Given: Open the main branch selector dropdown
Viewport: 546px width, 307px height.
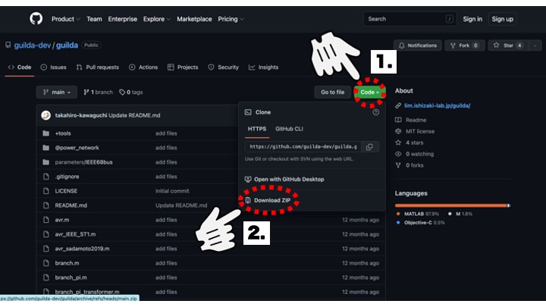Looking at the screenshot, I should [x=56, y=92].
